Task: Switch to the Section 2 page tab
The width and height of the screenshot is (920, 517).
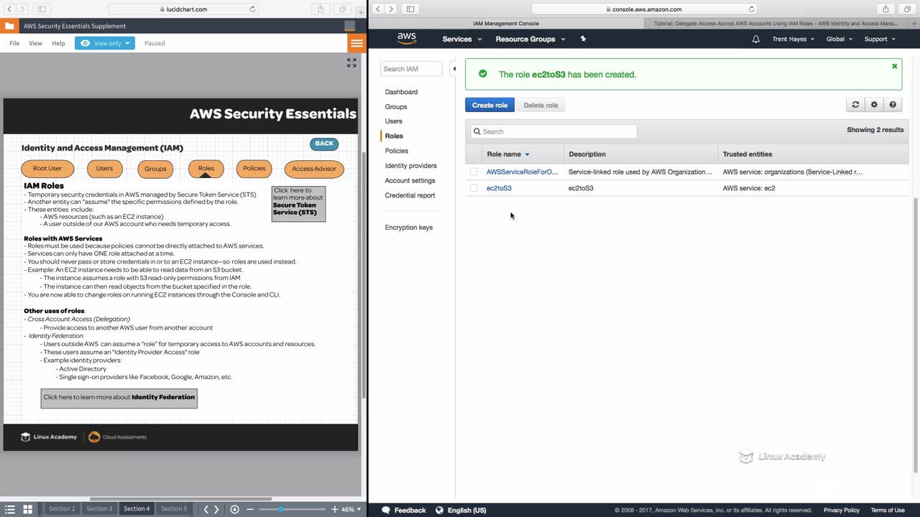Action: [x=62, y=509]
